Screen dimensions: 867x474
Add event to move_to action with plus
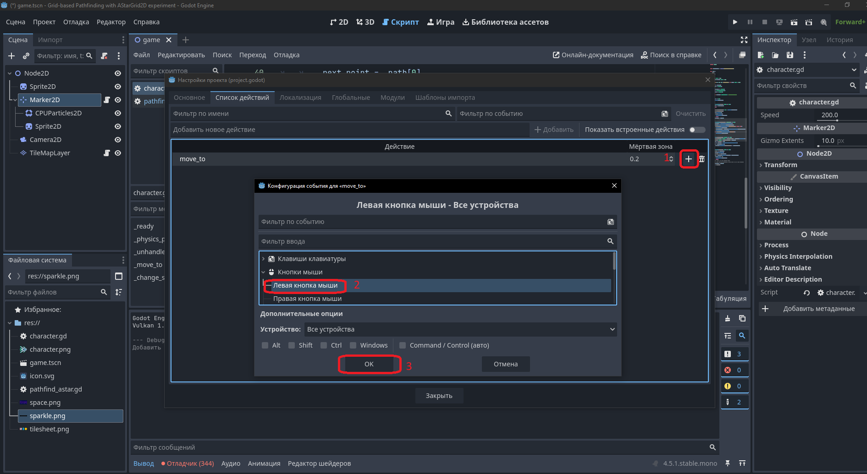click(689, 159)
